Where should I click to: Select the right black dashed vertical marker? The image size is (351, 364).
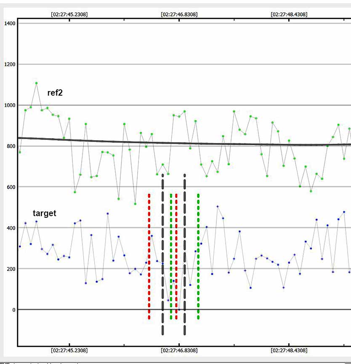pos(184,253)
